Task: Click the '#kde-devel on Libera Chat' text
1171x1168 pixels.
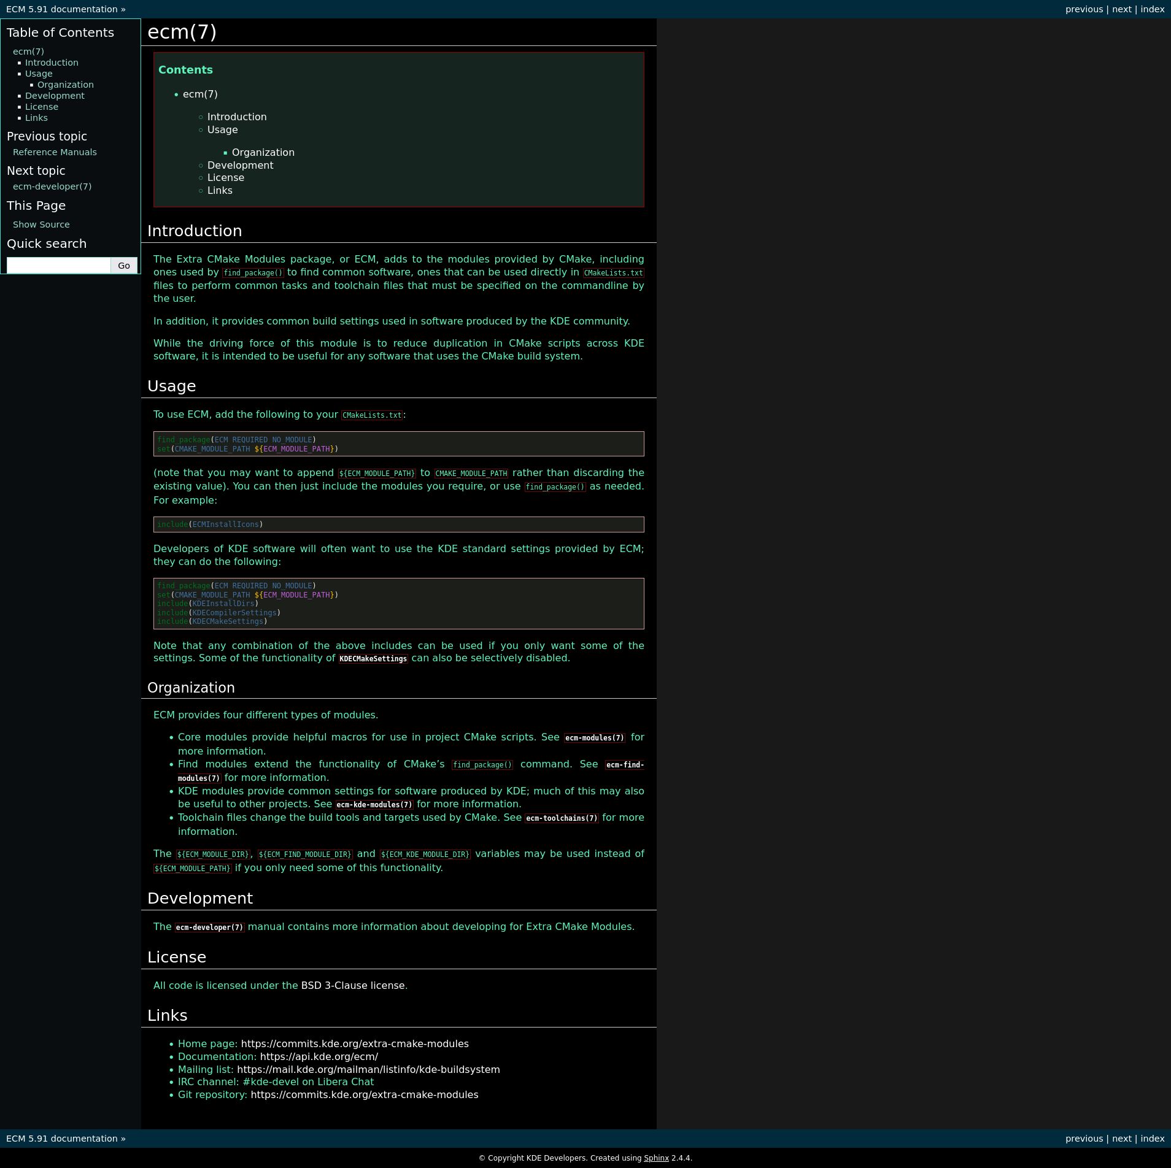Action: [x=308, y=1082]
